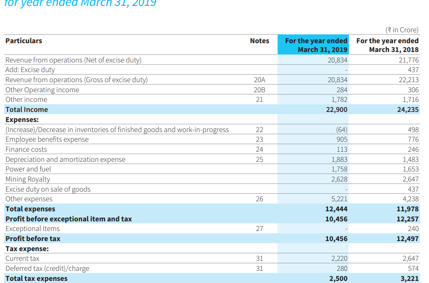Click the 'Employee benefits expense' row label

click(x=47, y=139)
